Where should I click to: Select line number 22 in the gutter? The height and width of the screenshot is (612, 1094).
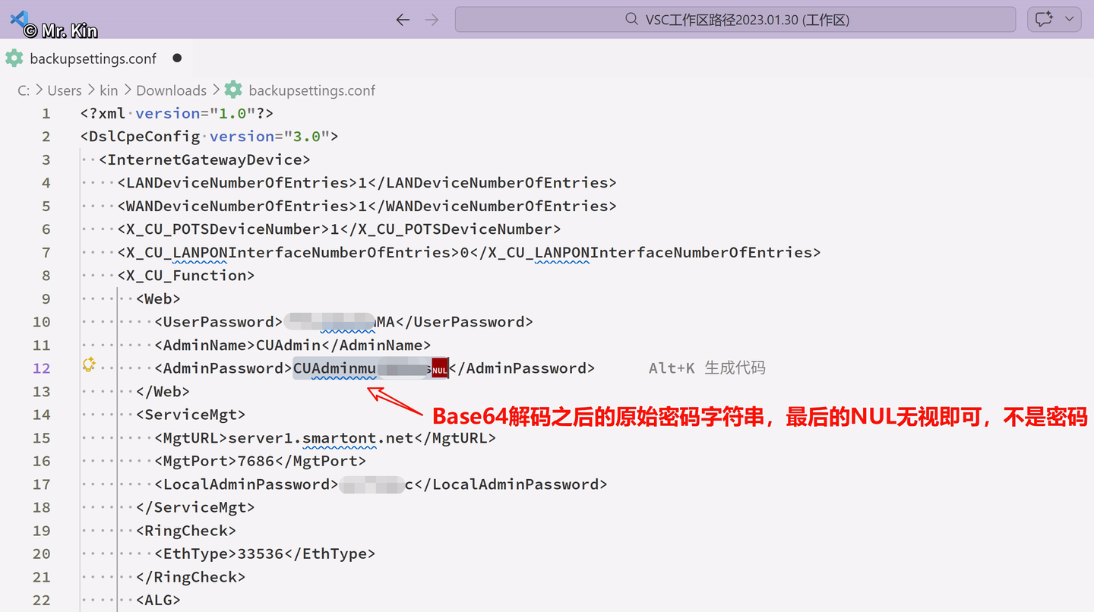click(42, 601)
